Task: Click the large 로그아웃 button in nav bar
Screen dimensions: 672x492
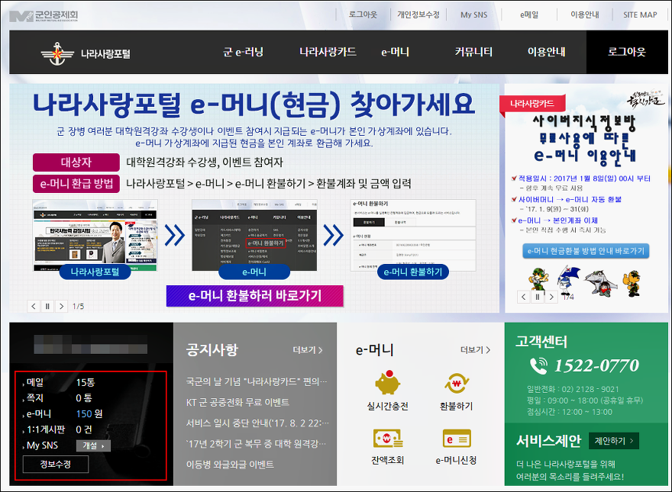Action: click(627, 52)
